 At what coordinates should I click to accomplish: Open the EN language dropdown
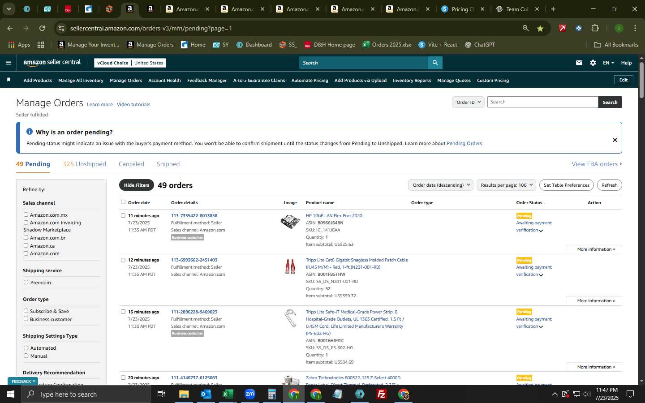[608, 63]
